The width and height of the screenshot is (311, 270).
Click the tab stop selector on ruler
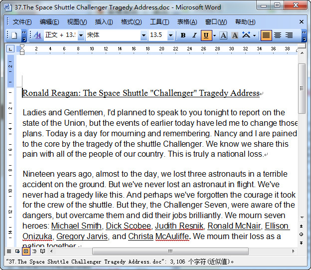pyautogui.click(x=10, y=49)
